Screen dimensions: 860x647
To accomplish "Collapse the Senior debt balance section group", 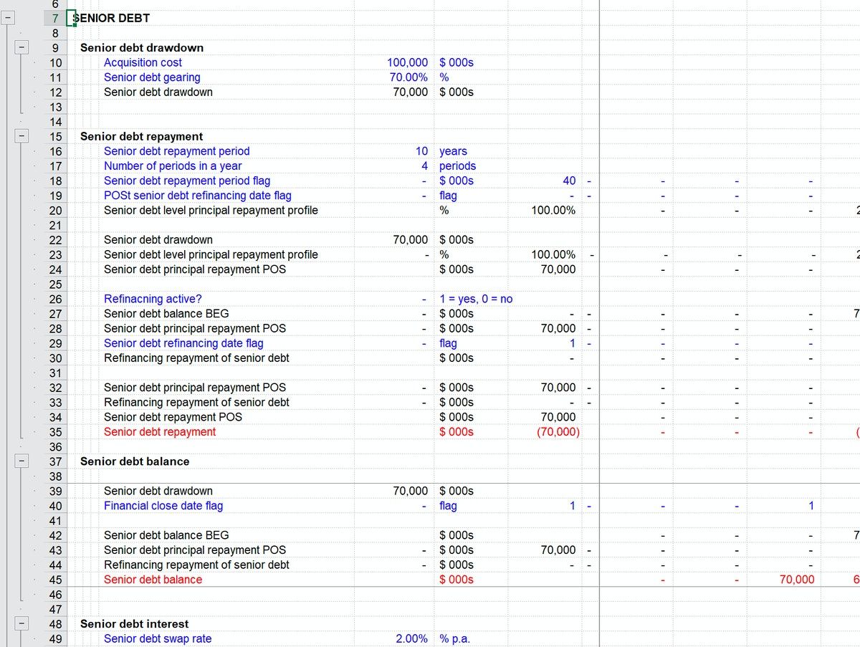I will pyautogui.click(x=21, y=461).
